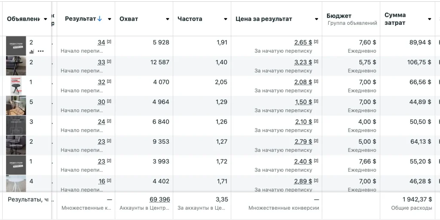This screenshot has height=220, width=440.
Task: Click the blue sort arrow beside Результат
Action: [100, 19]
